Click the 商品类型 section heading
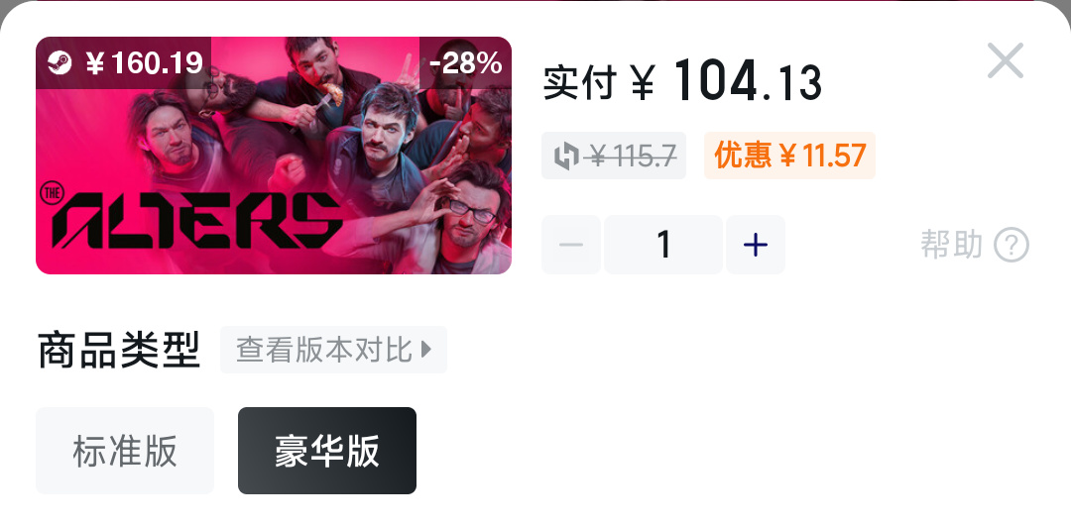 click(x=119, y=350)
